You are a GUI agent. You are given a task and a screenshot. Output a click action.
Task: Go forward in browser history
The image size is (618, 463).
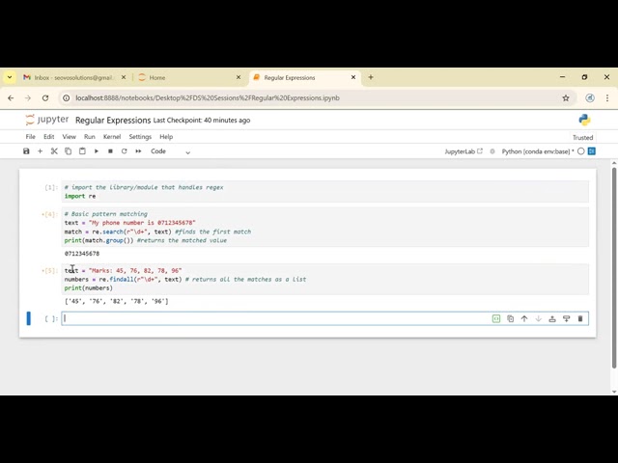pos(28,98)
